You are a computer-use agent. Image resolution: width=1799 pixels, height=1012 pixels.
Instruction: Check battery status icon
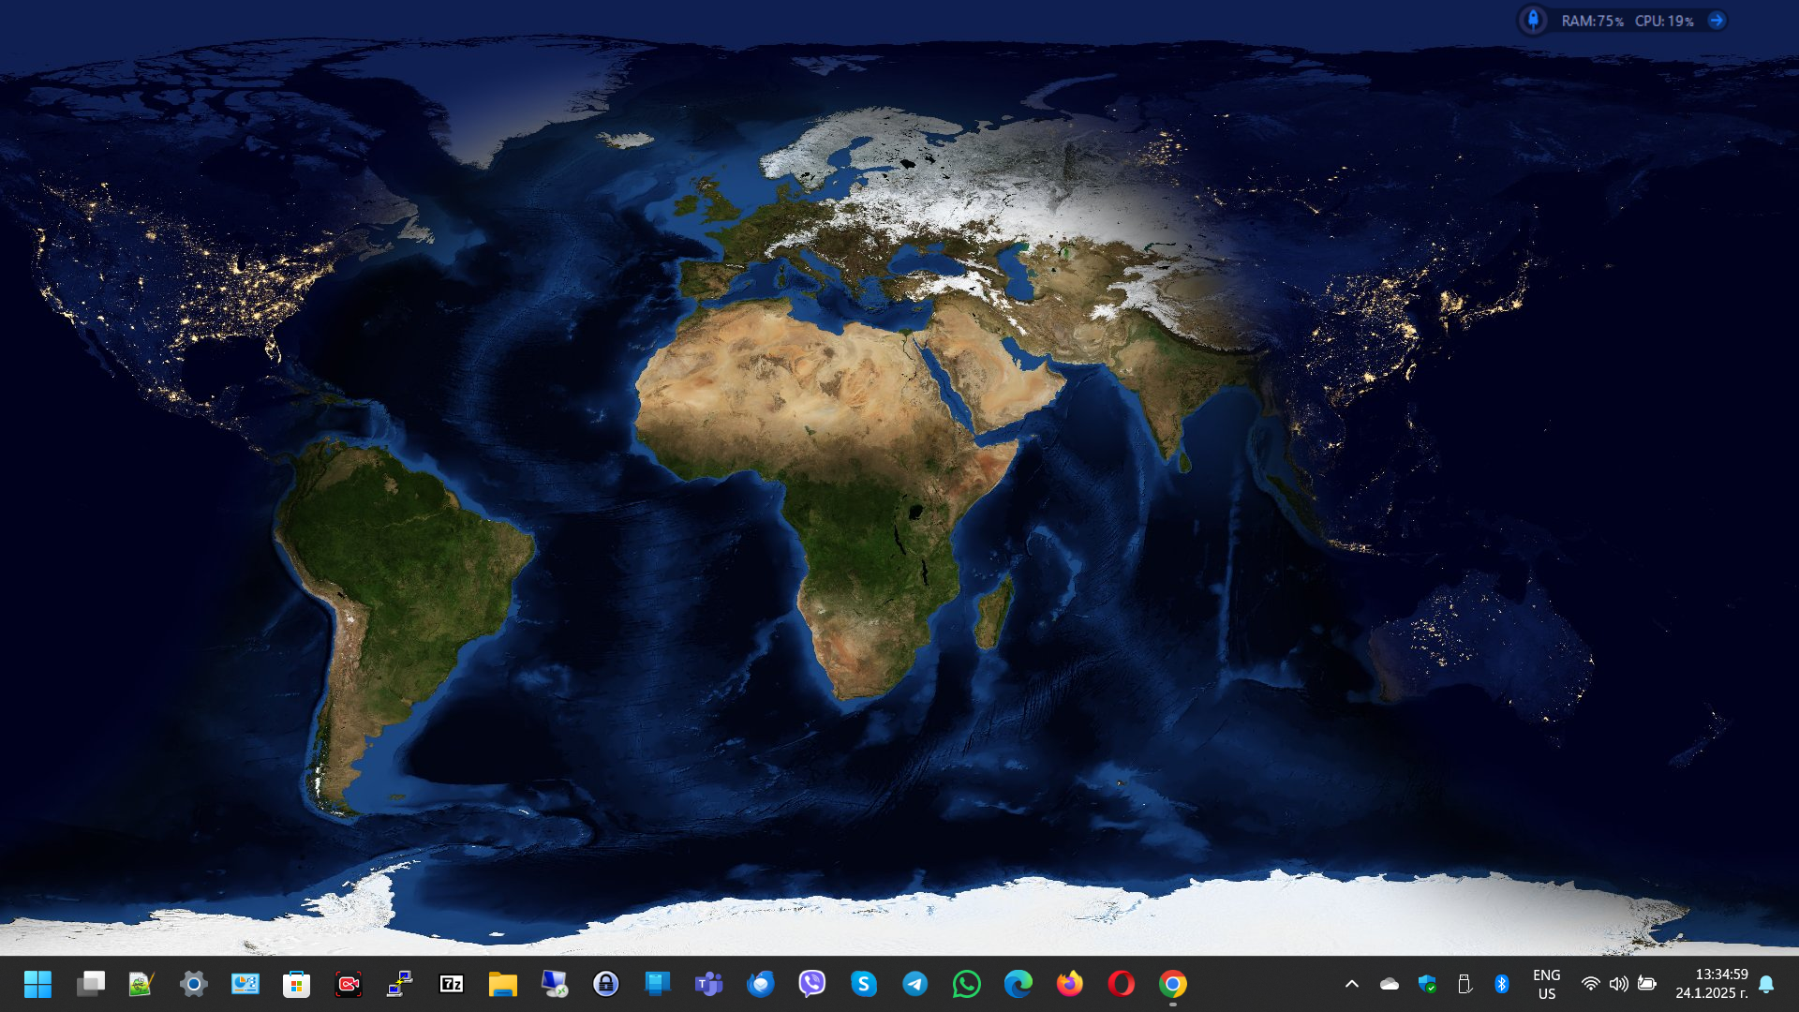[x=1647, y=984]
